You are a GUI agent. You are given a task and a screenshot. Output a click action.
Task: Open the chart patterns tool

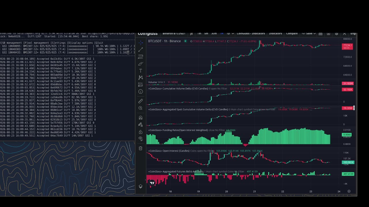(140, 77)
